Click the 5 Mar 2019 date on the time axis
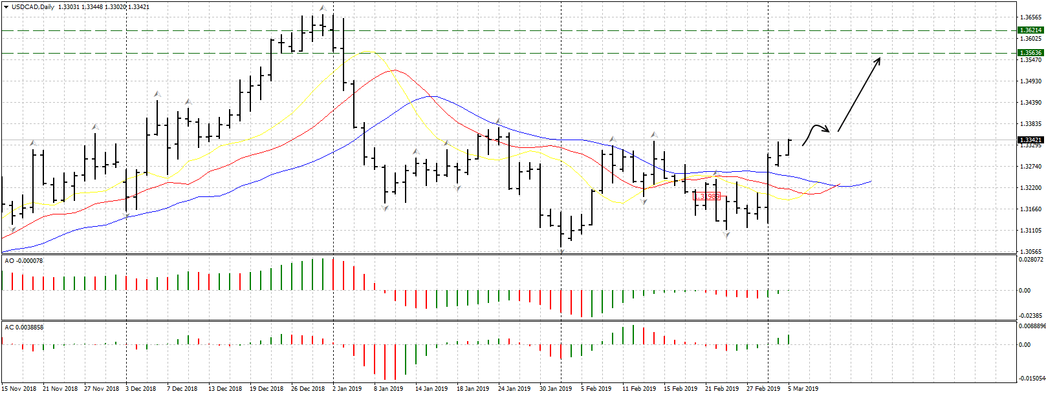Viewport: 1046px width, 396px height. 803,389
